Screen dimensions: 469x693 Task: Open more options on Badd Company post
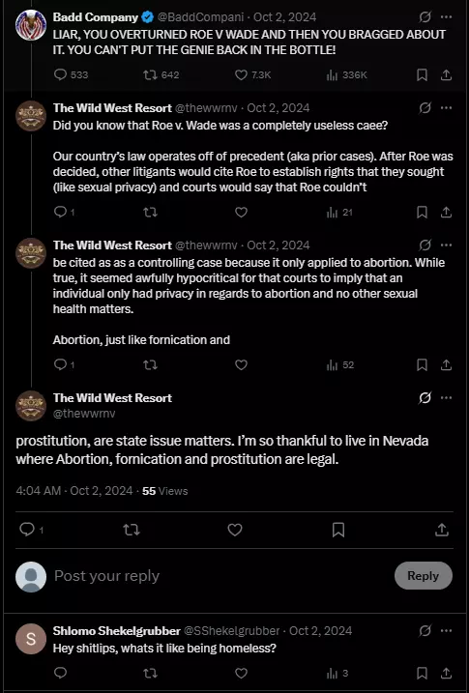tap(447, 17)
